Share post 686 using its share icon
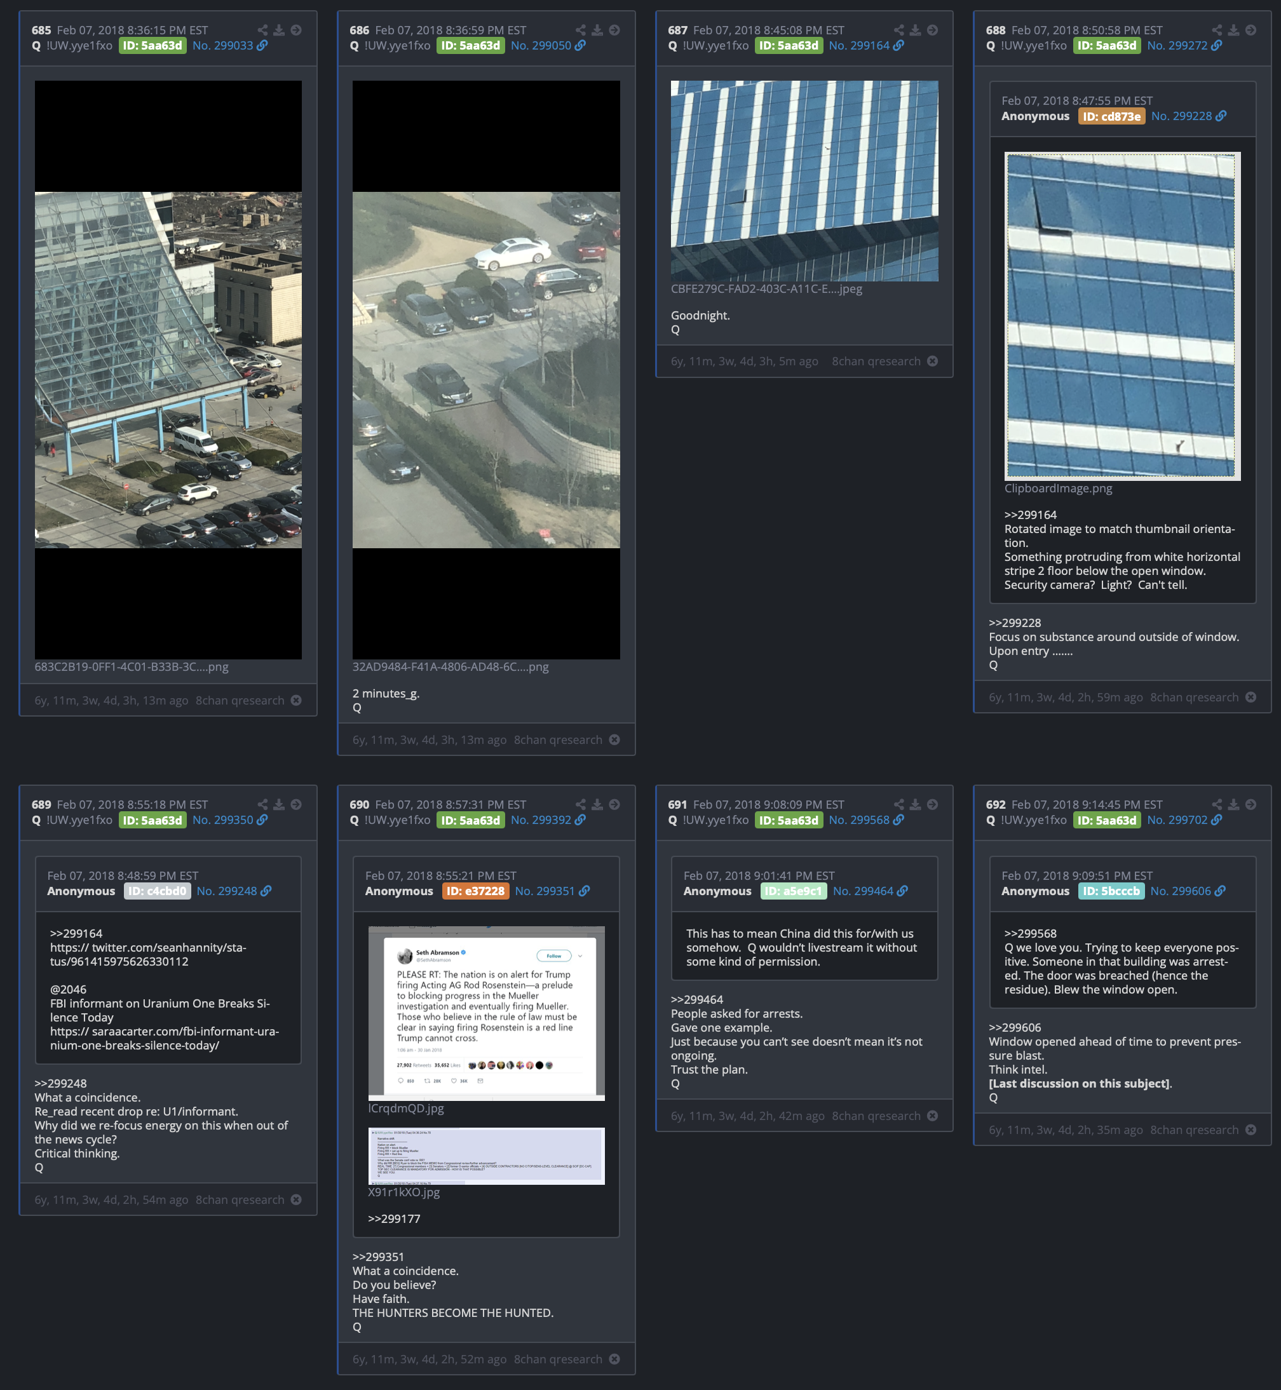 [580, 30]
